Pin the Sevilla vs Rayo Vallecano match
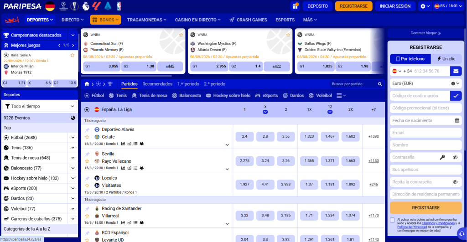The image size is (467, 242). (x=87, y=154)
